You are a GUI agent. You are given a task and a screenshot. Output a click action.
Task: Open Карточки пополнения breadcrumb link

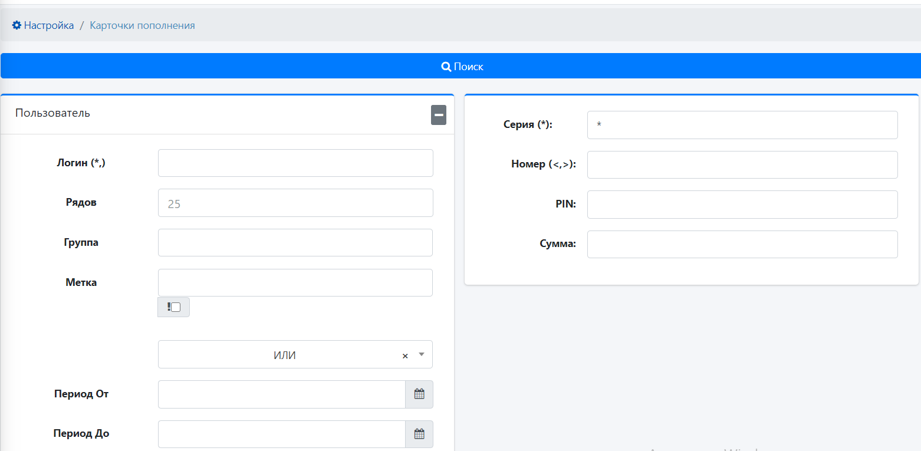coord(142,25)
